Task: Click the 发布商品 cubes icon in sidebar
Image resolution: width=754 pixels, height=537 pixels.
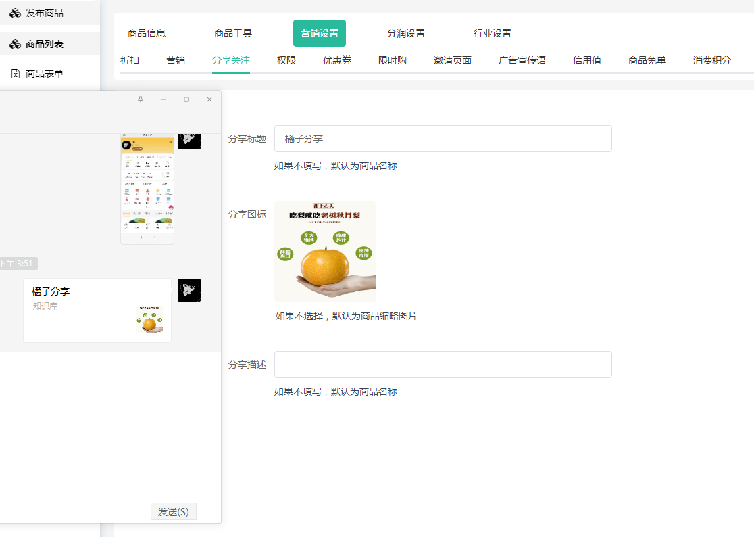Action: (15, 13)
